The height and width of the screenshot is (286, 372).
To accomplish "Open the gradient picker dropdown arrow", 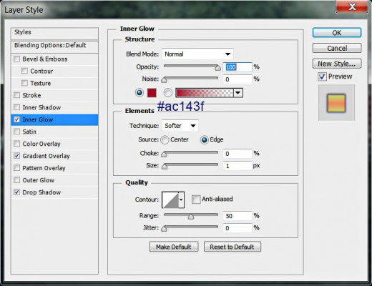I will tap(238, 93).
